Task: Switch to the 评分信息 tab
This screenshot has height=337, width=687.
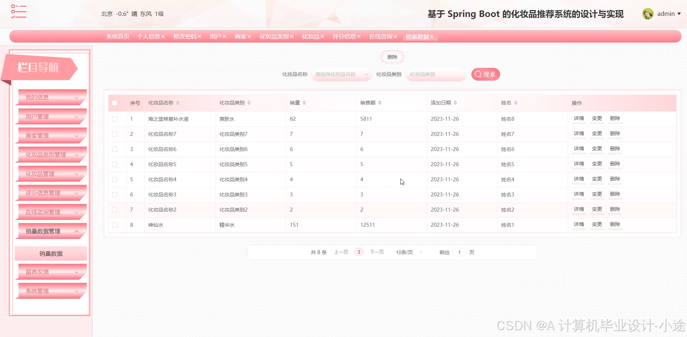Action: click(344, 36)
